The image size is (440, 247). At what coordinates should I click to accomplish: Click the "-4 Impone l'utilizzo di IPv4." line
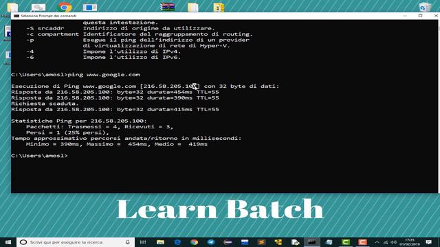[104, 51]
